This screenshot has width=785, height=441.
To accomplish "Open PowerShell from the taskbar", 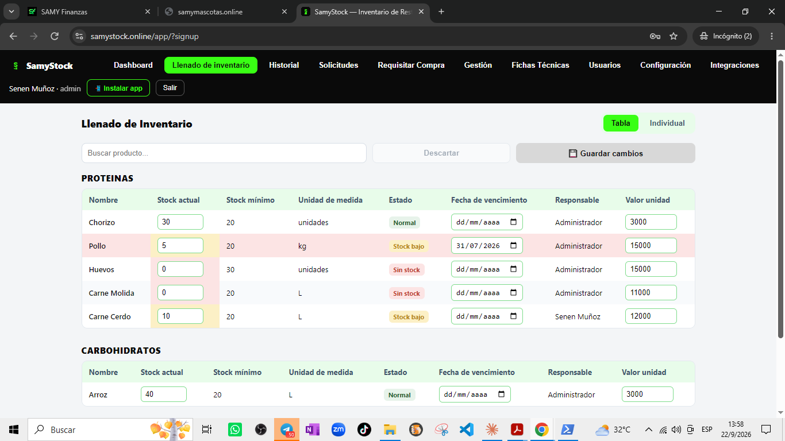I will (x=568, y=430).
